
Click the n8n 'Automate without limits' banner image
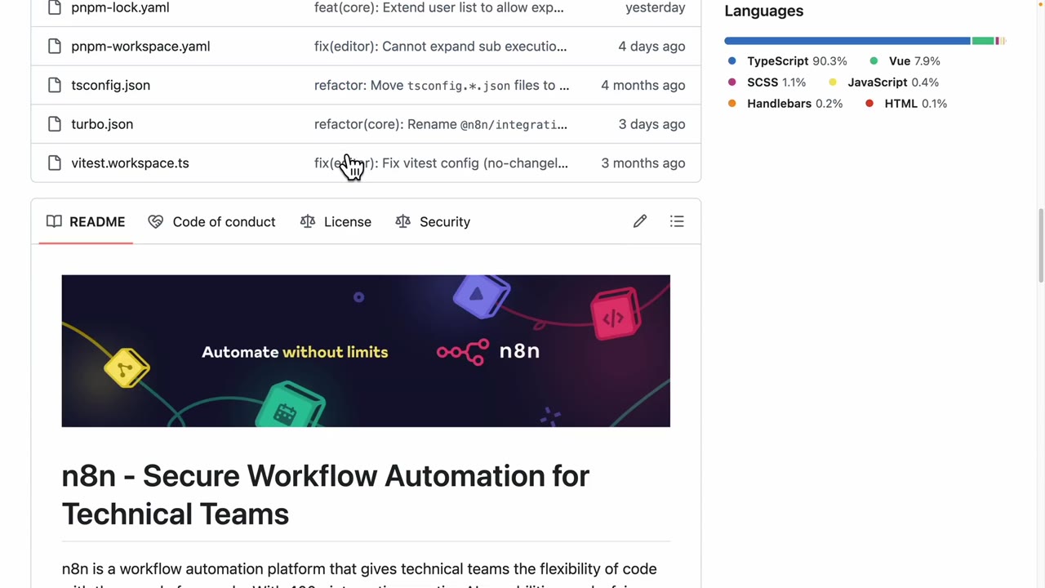tap(366, 351)
